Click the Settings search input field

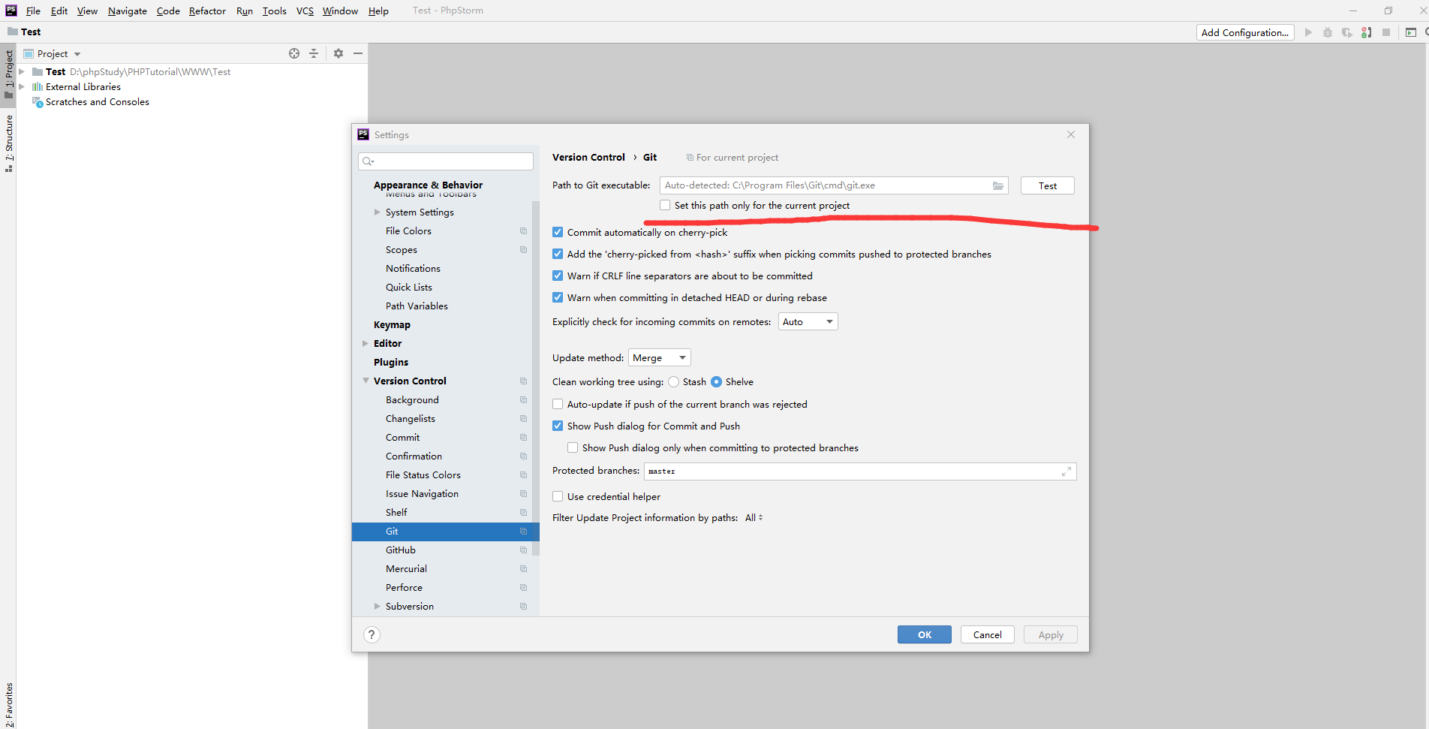tap(446, 161)
